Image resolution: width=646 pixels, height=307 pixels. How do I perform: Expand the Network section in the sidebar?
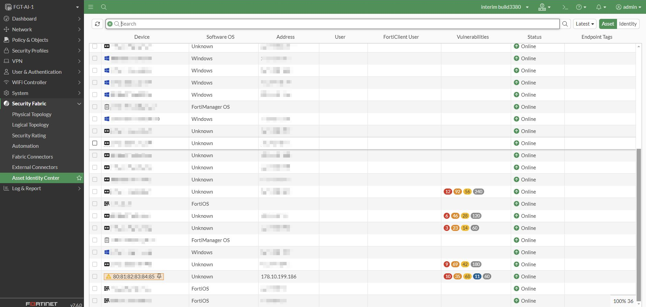tap(22, 29)
